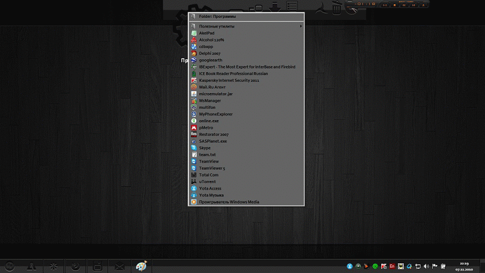485x273 pixels.
Task: Open the Folder: Программы header entry
Action: point(217,17)
